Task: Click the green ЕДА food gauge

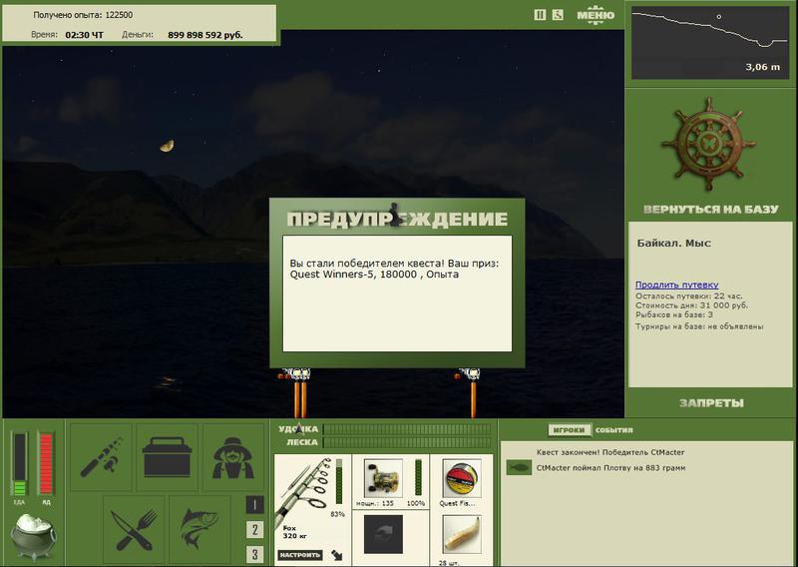Action: tap(19, 463)
